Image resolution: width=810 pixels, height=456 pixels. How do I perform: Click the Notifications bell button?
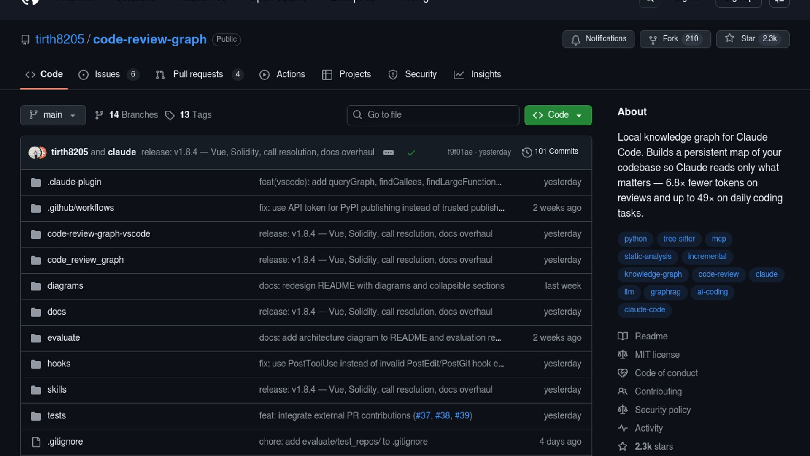598,39
